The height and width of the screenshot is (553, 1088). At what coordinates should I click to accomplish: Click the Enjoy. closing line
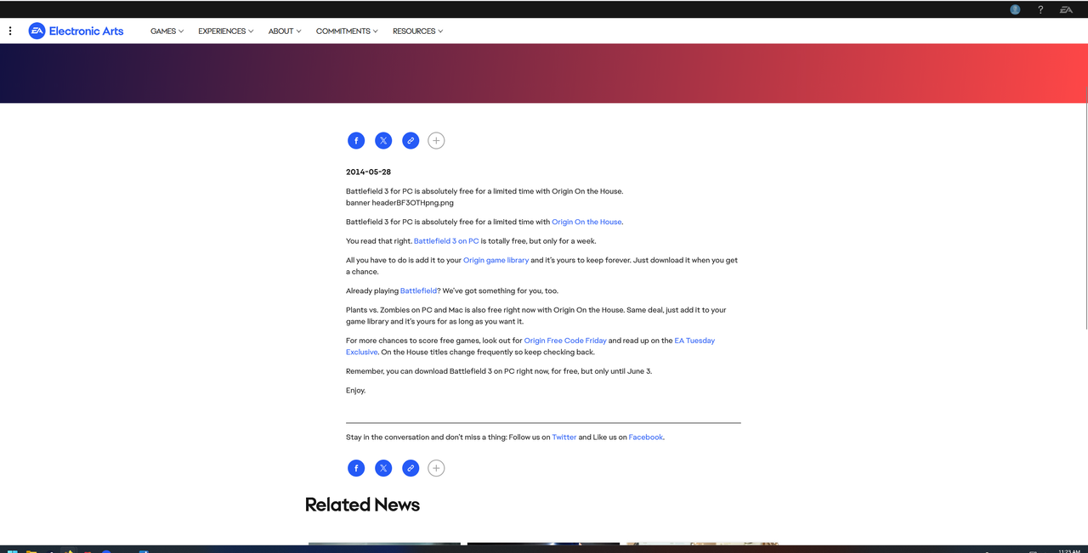(x=355, y=391)
